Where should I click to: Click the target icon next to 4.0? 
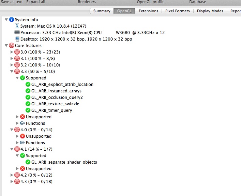click(17, 130)
